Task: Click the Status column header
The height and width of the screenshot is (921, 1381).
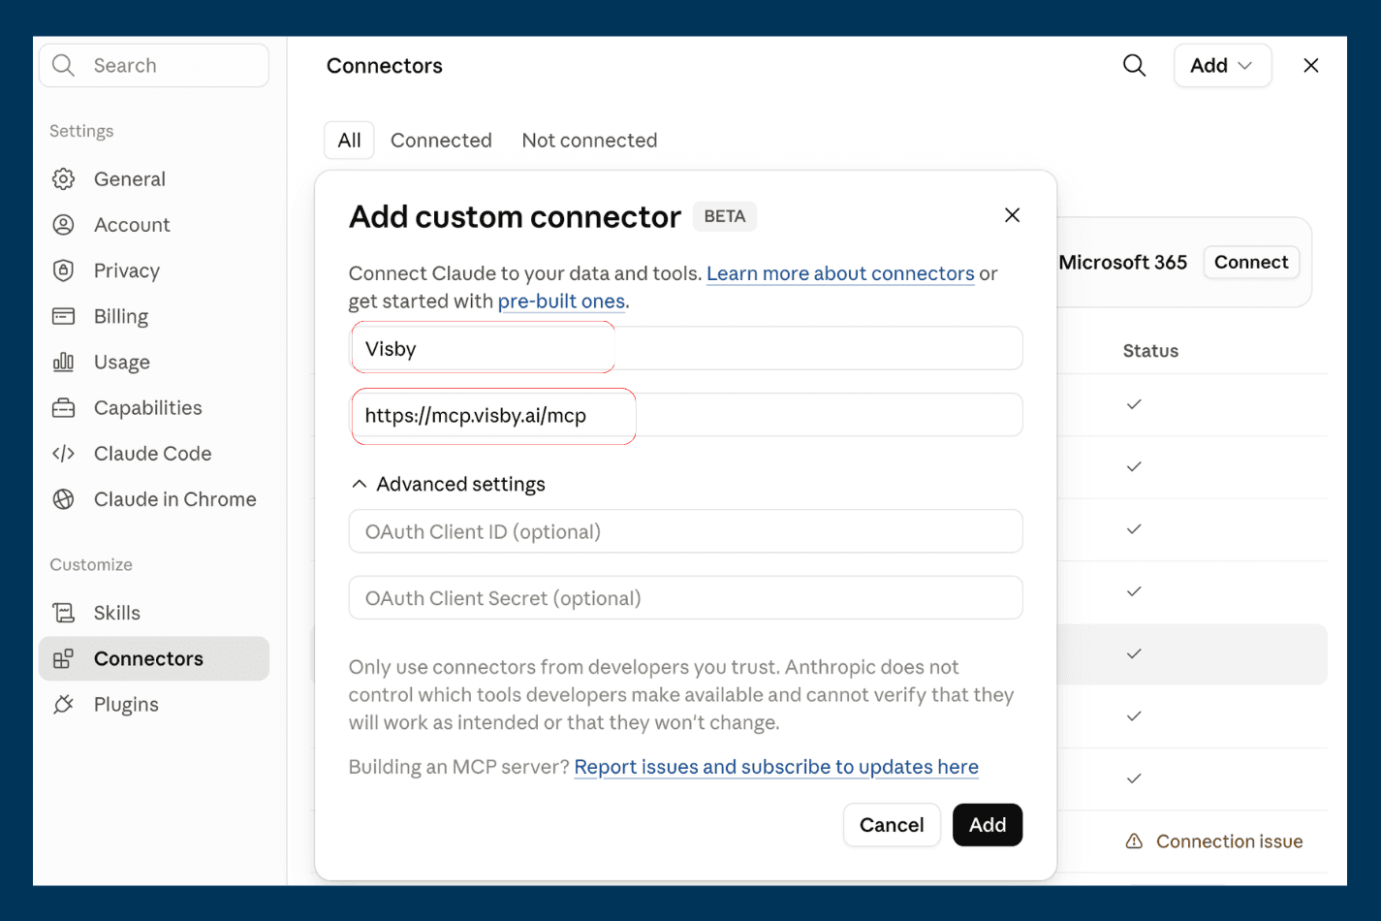Action: (x=1150, y=351)
